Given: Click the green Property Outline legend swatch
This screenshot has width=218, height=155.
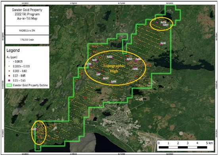Looking at the screenshot, I should tap(9, 85).
